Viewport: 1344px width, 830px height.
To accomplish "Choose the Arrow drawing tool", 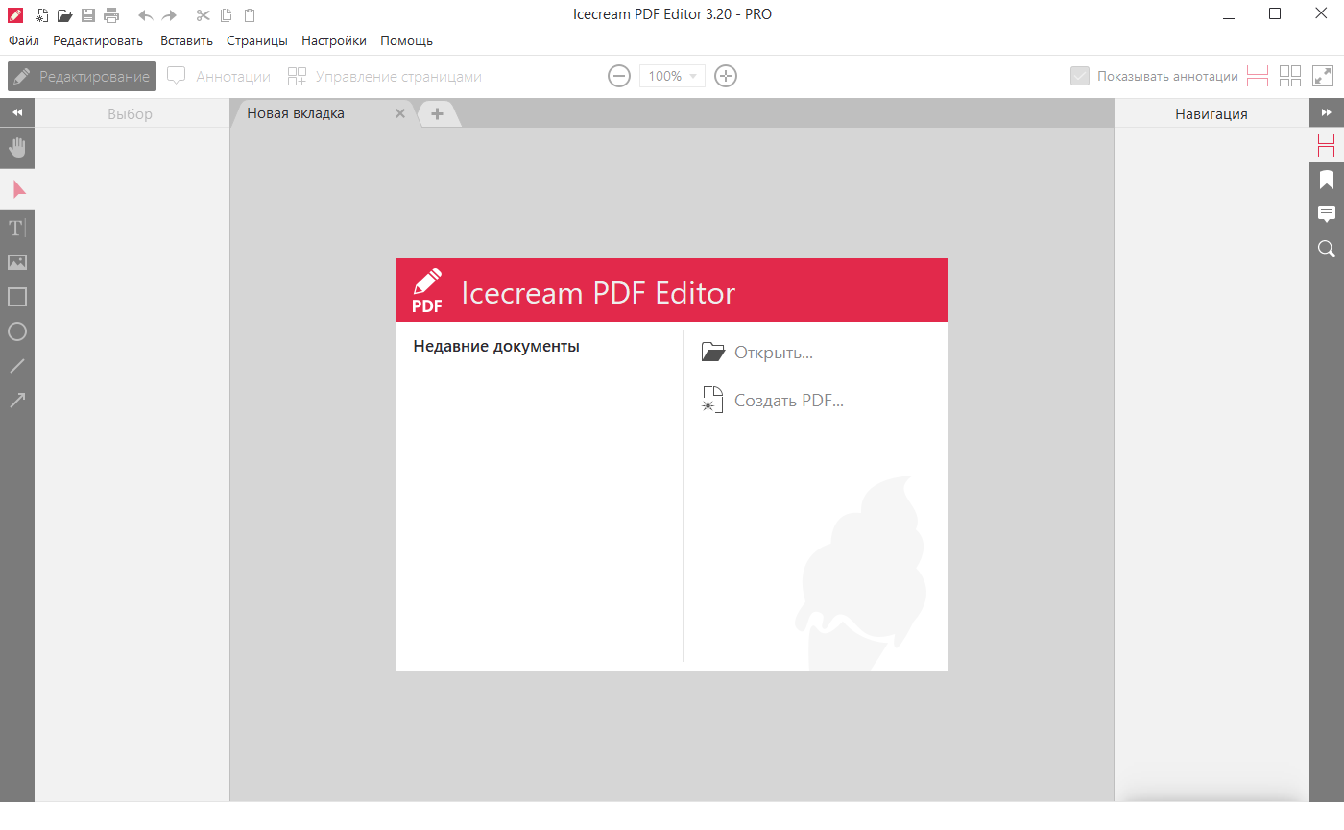I will pos(16,400).
